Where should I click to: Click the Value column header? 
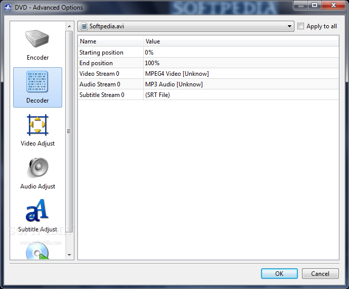pyautogui.click(x=241, y=41)
